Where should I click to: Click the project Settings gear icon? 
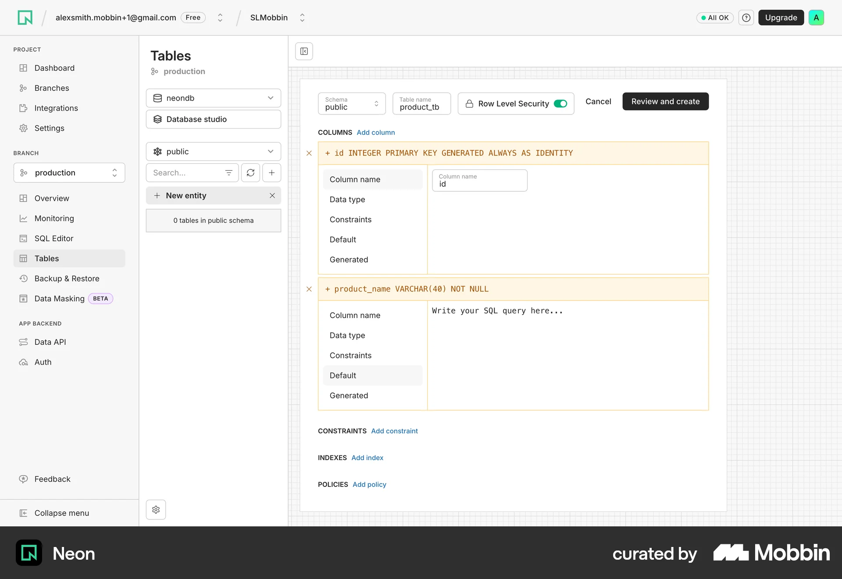coord(23,128)
